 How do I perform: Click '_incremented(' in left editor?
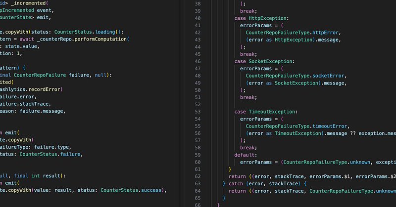coord(30,3)
